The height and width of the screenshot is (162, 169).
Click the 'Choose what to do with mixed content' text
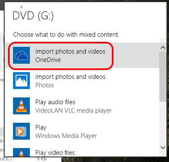66,35
